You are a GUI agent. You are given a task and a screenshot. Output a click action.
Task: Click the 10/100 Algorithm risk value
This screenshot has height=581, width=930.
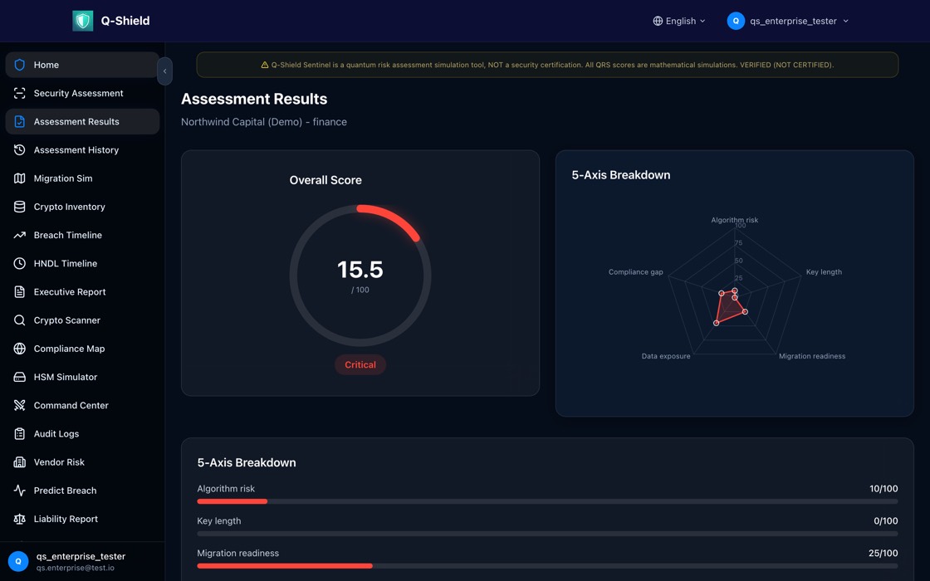pyautogui.click(x=883, y=489)
